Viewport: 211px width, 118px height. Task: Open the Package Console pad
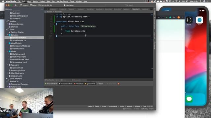(147, 109)
